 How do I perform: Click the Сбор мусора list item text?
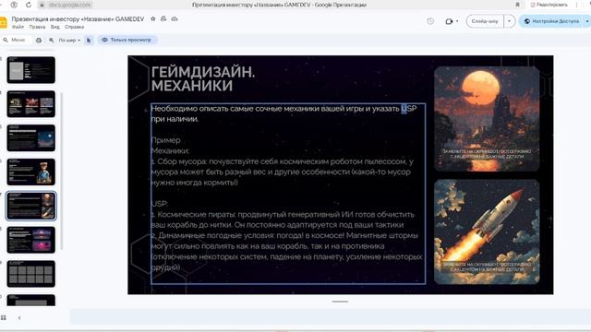(283, 172)
